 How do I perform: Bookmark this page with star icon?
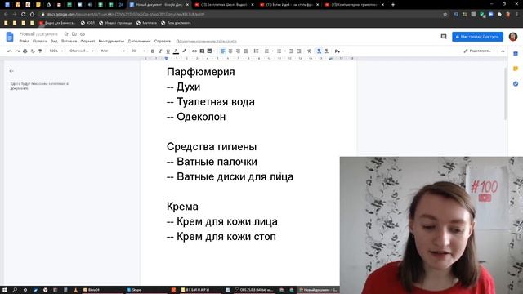pyautogui.click(x=445, y=15)
